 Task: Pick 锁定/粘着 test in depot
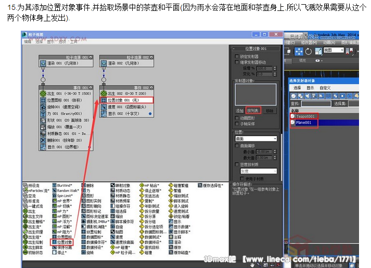[x=179, y=216]
